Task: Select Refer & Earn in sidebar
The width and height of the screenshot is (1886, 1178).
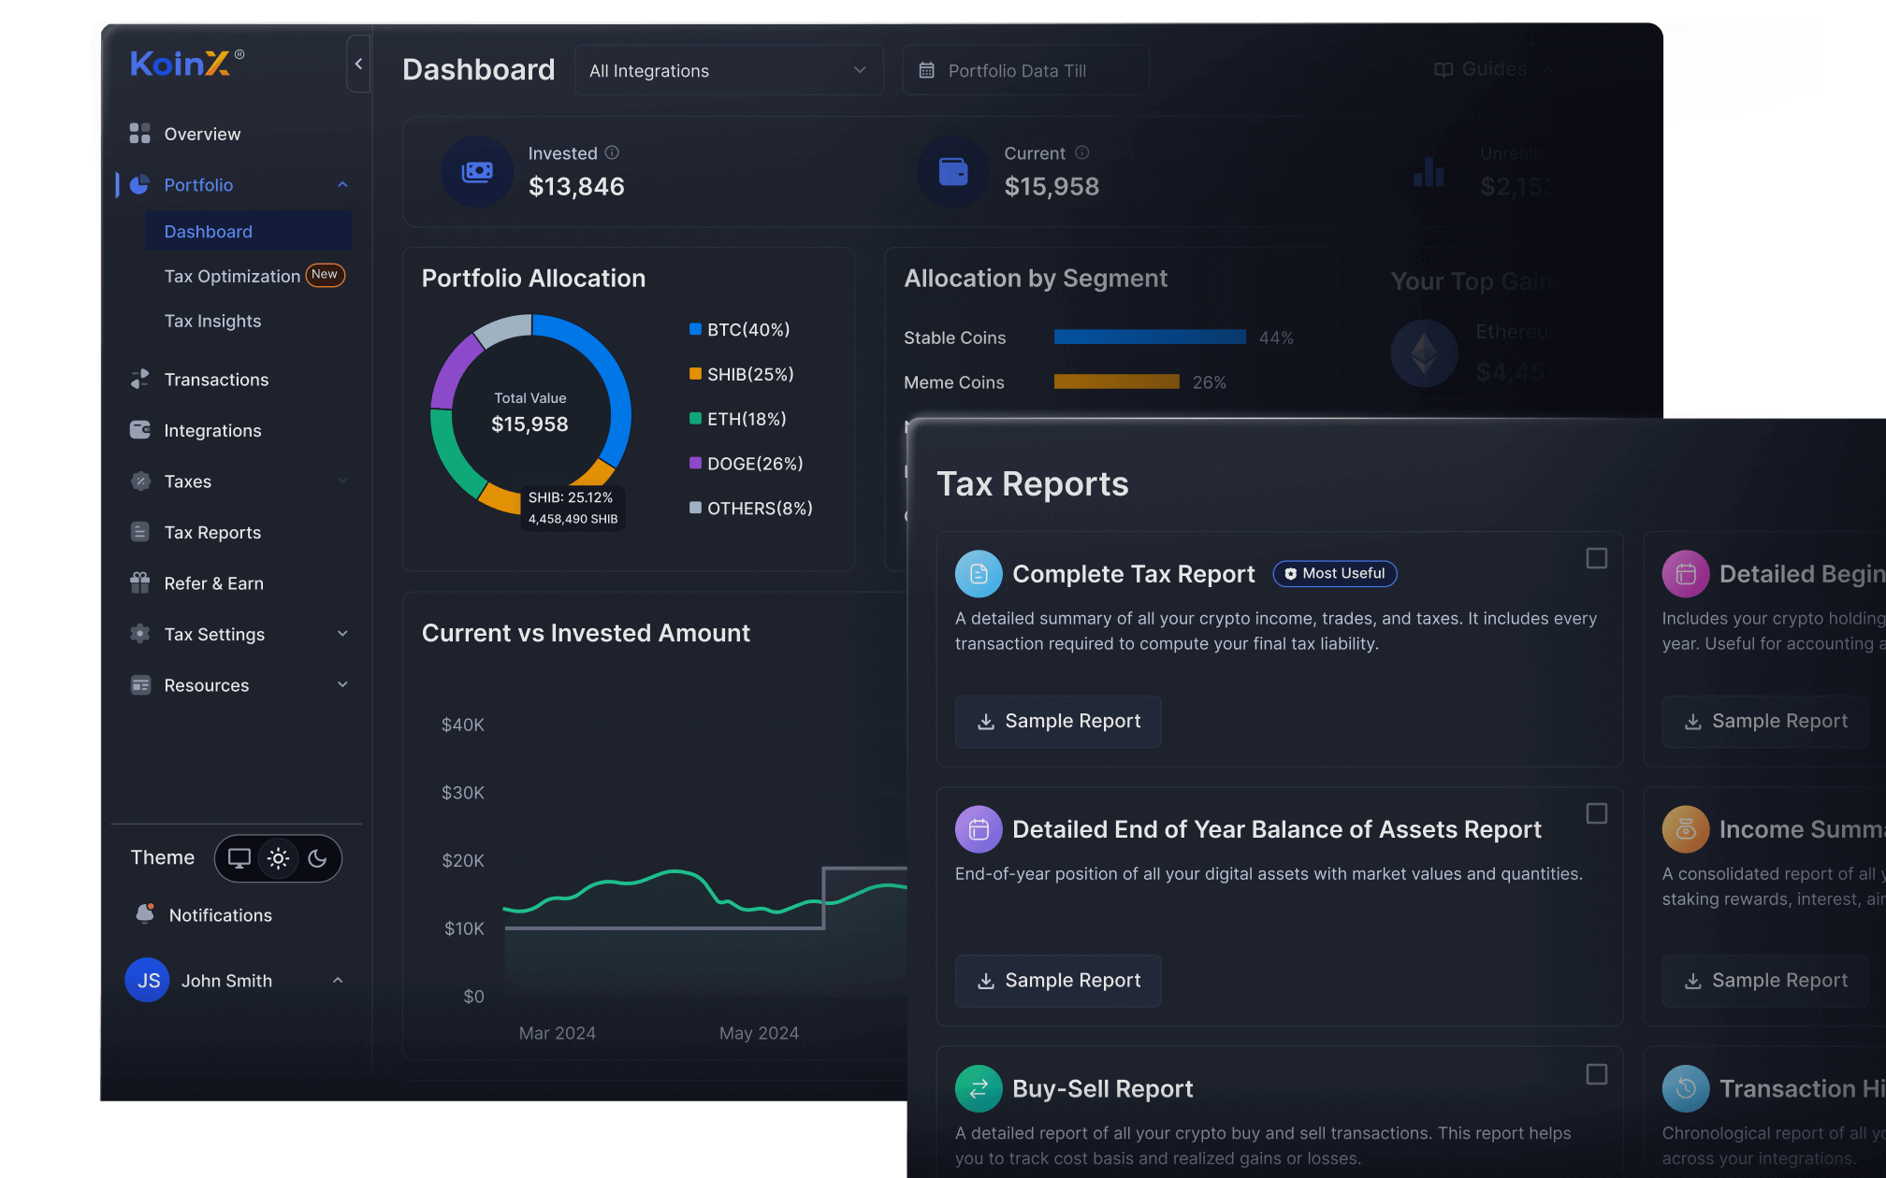Action: [213, 582]
